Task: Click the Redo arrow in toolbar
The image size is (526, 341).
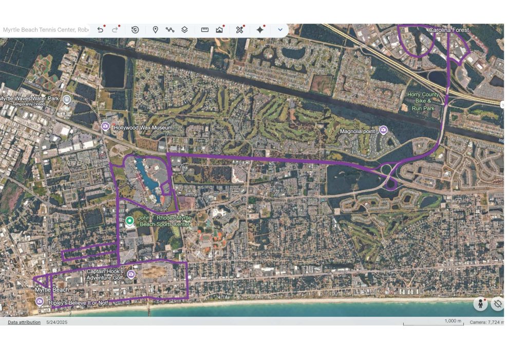Action: point(115,30)
